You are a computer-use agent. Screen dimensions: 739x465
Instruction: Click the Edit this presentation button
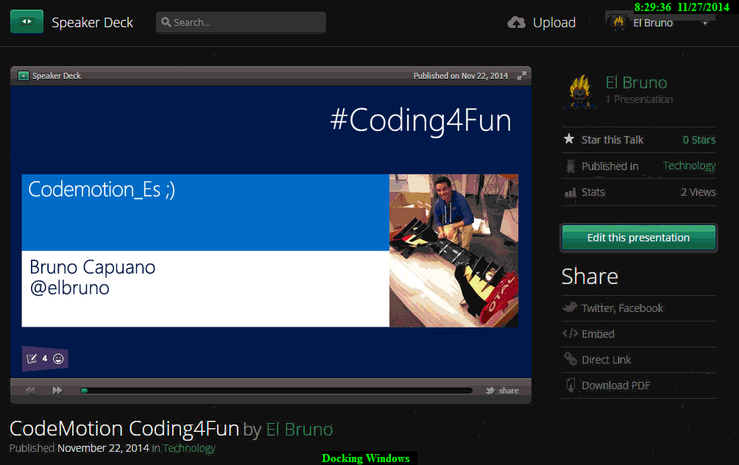point(638,238)
